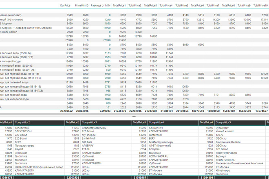Click the 49490 value in the lower table
Screen dimensions: 269x179
point(209,153)
